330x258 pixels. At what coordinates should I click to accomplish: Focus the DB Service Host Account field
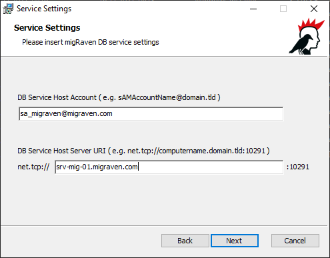click(151, 114)
